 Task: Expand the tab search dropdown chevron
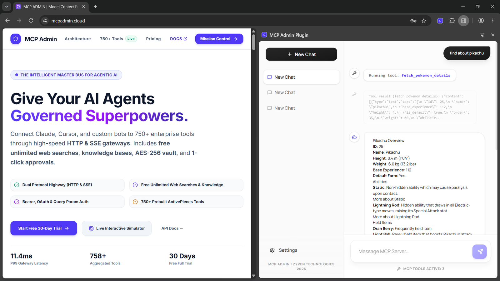point(7,7)
